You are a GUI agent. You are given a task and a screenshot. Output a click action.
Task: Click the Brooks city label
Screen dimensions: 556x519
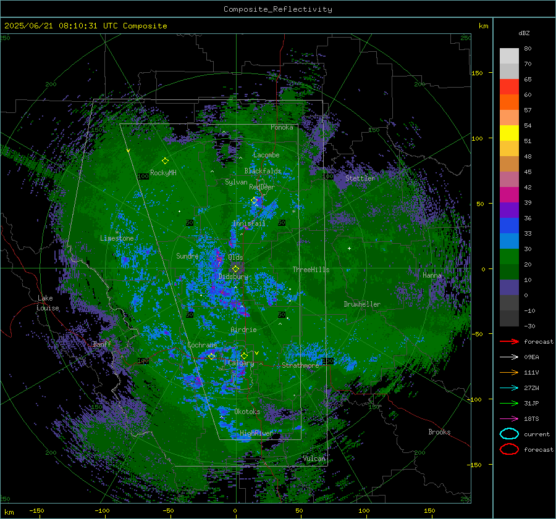(x=439, y=432)
